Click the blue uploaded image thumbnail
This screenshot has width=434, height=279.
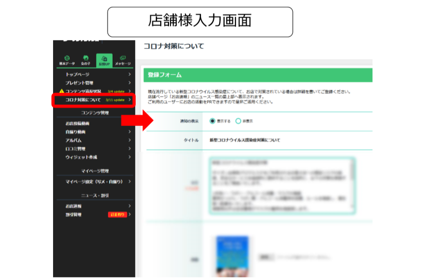point(232,256)
